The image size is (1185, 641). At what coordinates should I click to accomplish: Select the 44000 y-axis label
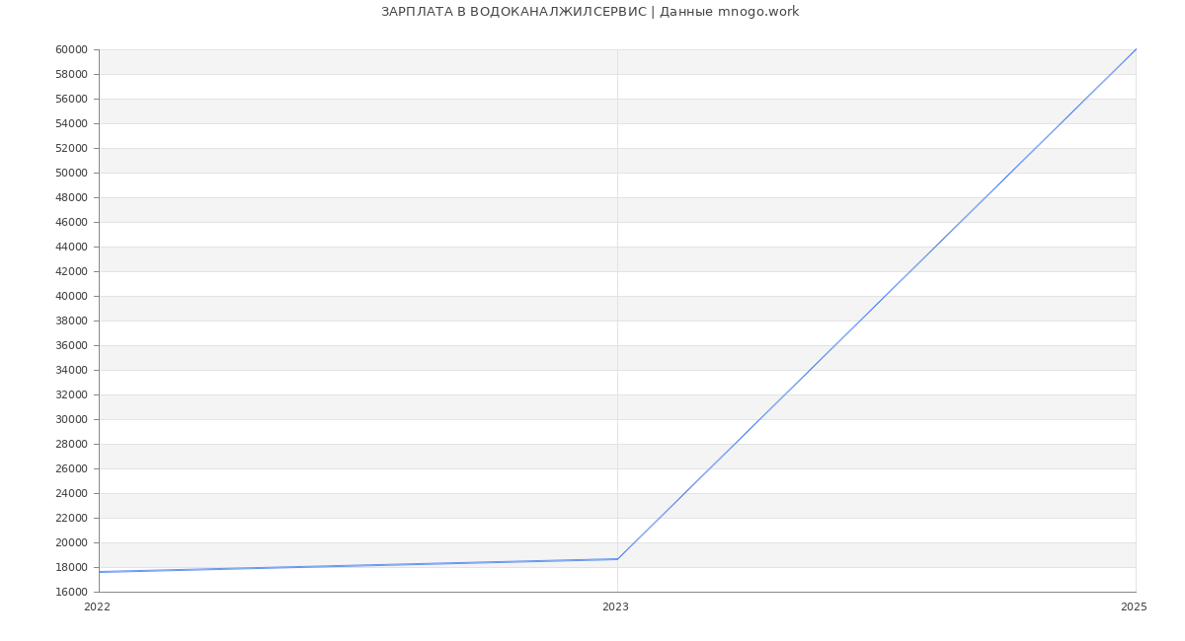72,247
